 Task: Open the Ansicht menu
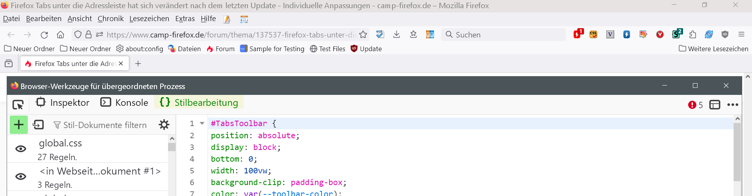pos(80,19)
